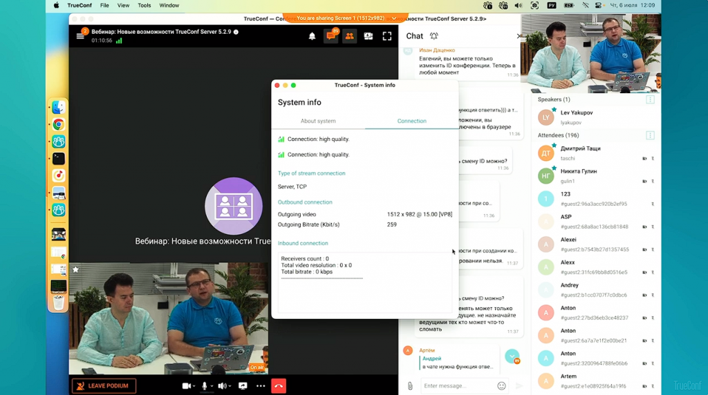Open the Music app in the Dock
Screen dimensions: 708x395
coord(58,176)
